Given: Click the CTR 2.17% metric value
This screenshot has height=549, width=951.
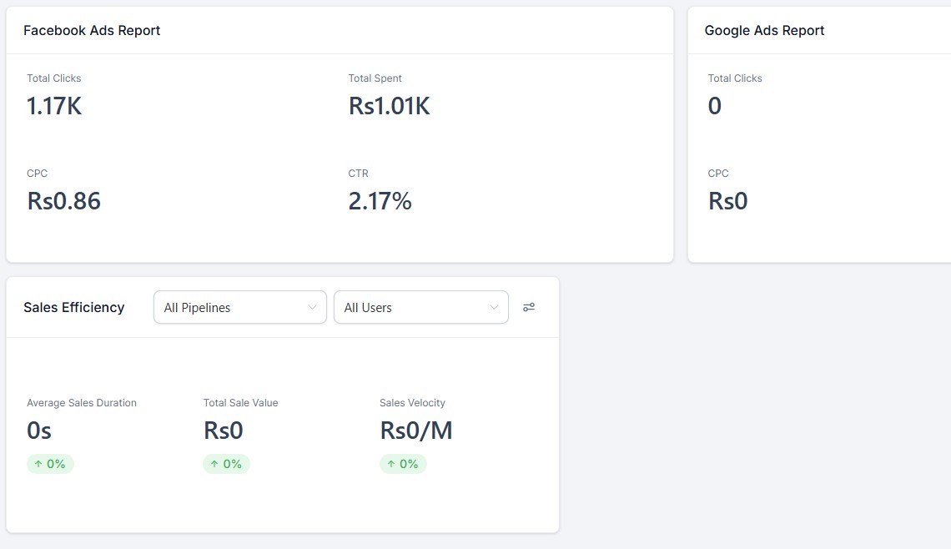Looking at the screenshot, I should point(380,200).
